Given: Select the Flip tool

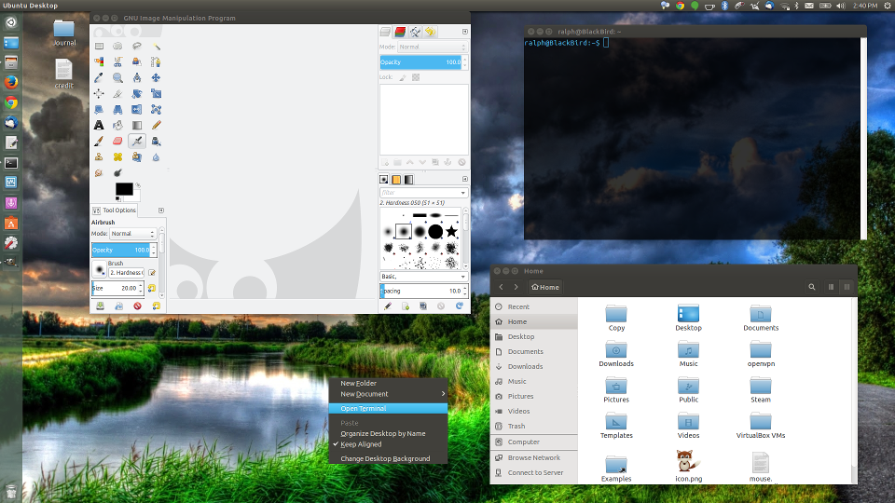Looking at the screenshot, I should [137, 110].
